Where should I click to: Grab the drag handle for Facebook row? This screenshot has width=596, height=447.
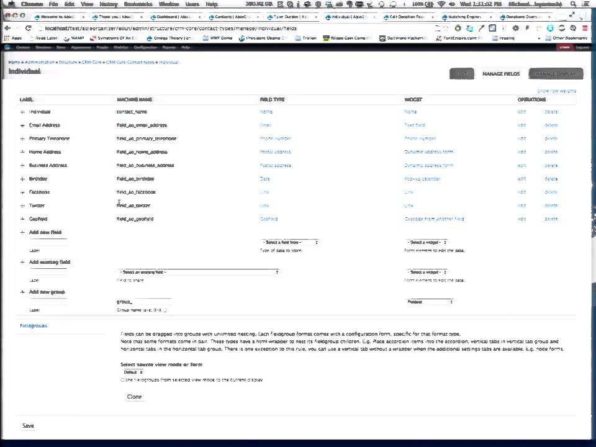22,192
